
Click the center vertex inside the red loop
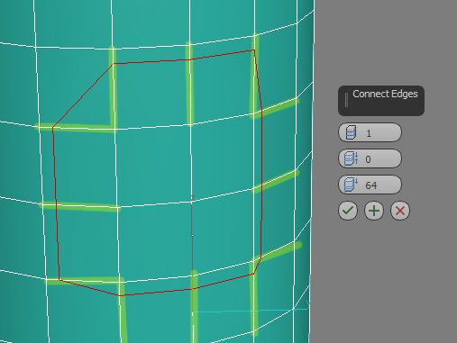click(x=191, y=202)
